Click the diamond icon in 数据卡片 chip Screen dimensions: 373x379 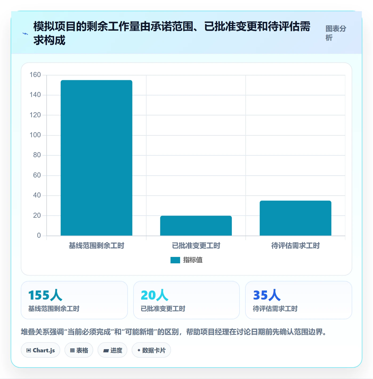tap(139, 350)
